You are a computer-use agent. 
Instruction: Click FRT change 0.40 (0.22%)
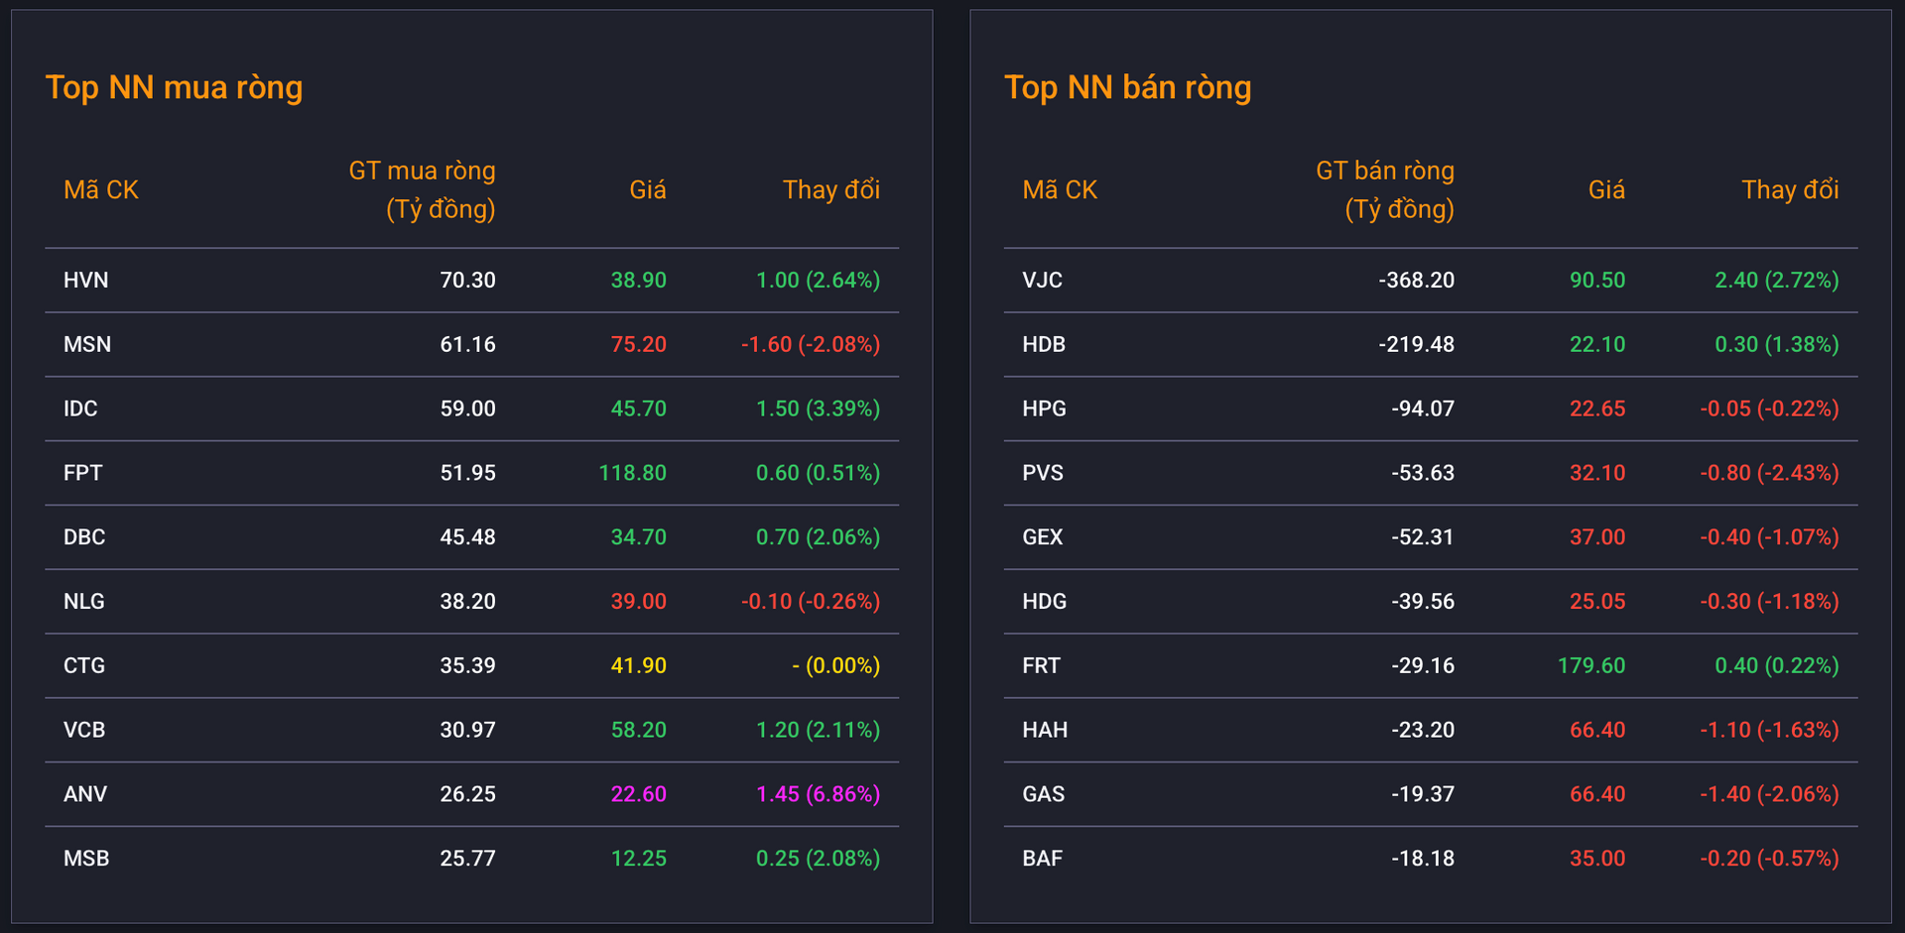coord(1777,666)
